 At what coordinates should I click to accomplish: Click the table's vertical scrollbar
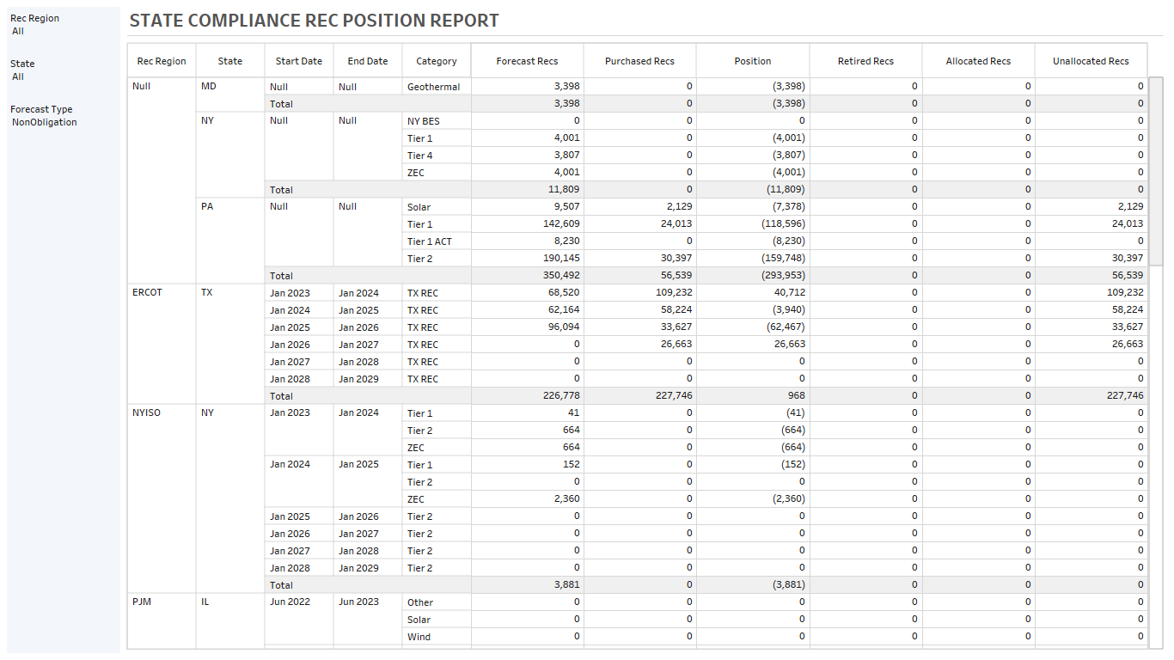point(1156,172)
